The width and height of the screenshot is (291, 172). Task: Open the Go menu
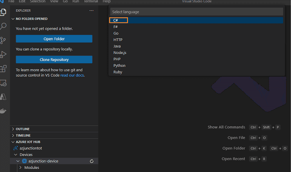click(65, 2)
